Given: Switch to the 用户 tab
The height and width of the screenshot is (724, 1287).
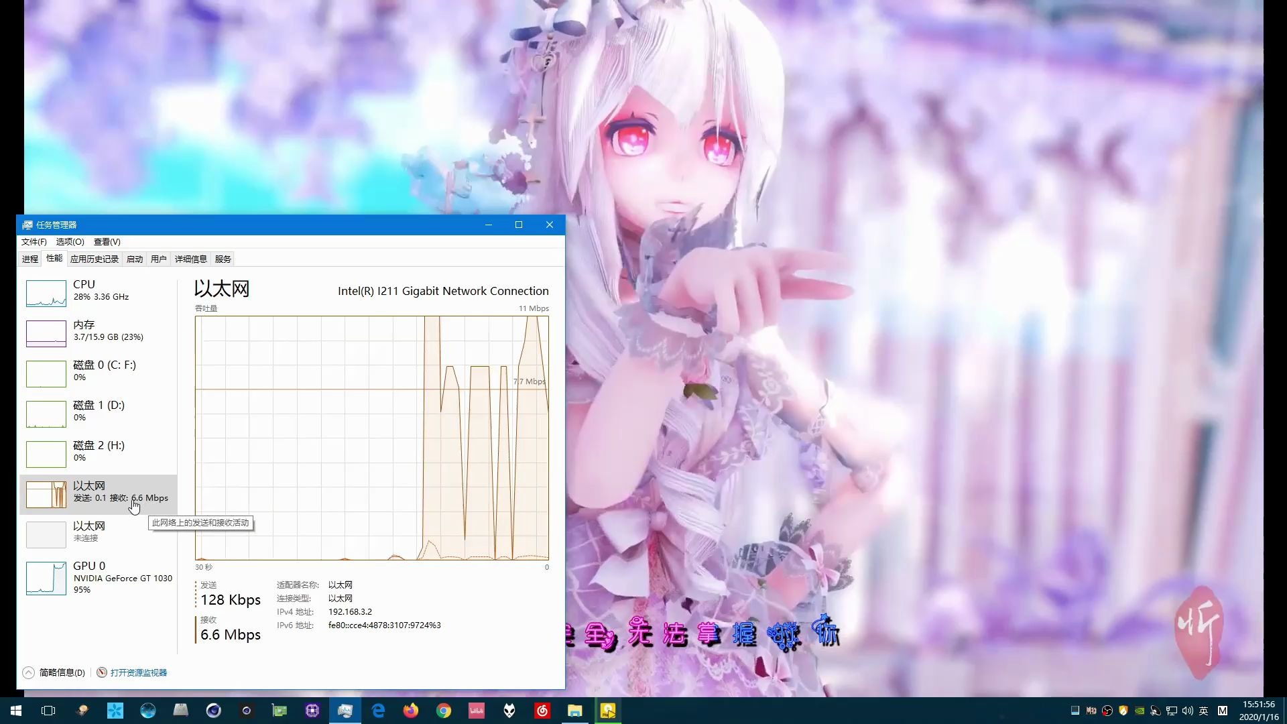Looking at the screenshot, I should (x=159, y=259).
